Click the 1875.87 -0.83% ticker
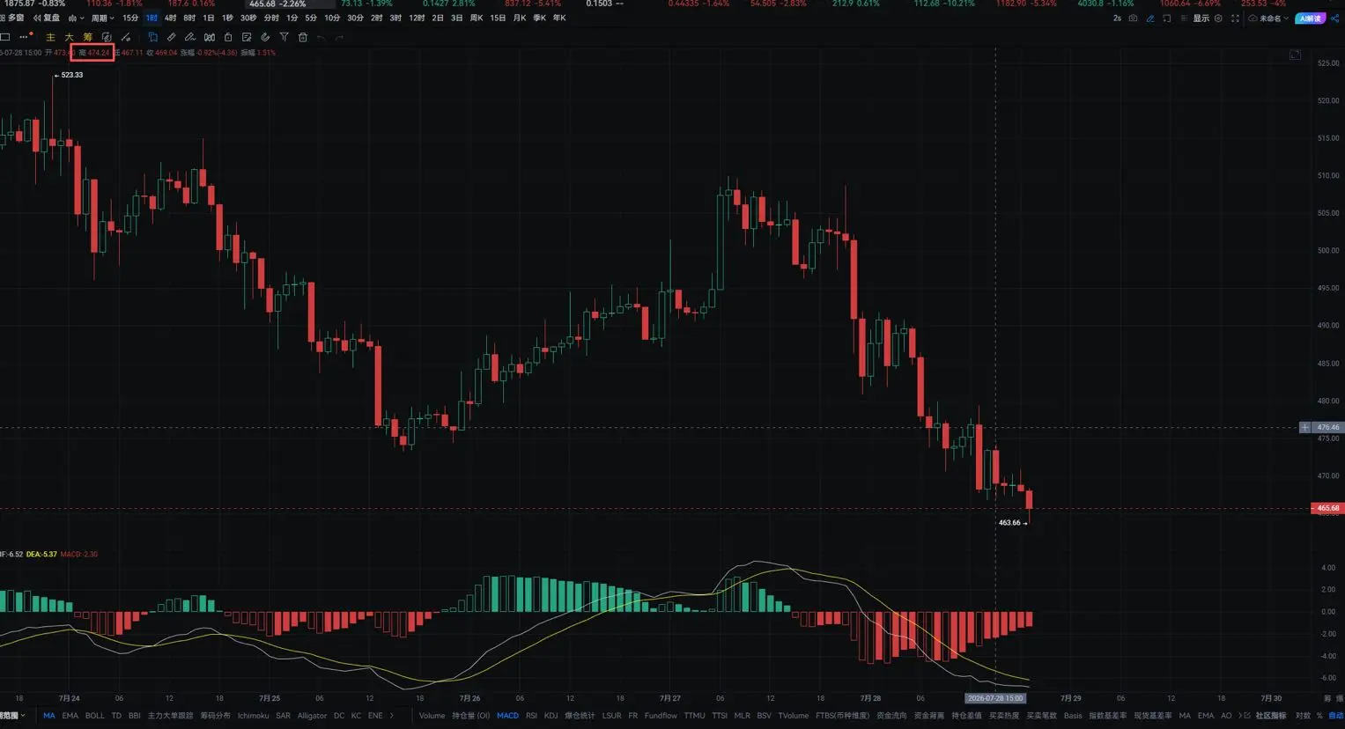 click(x=35, y=4)
